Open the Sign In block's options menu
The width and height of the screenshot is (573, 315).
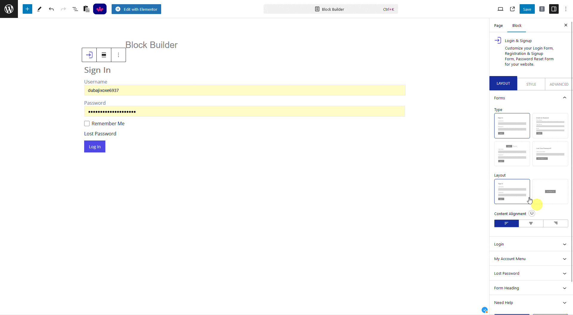pyautogui.click(x=118, y=55)
